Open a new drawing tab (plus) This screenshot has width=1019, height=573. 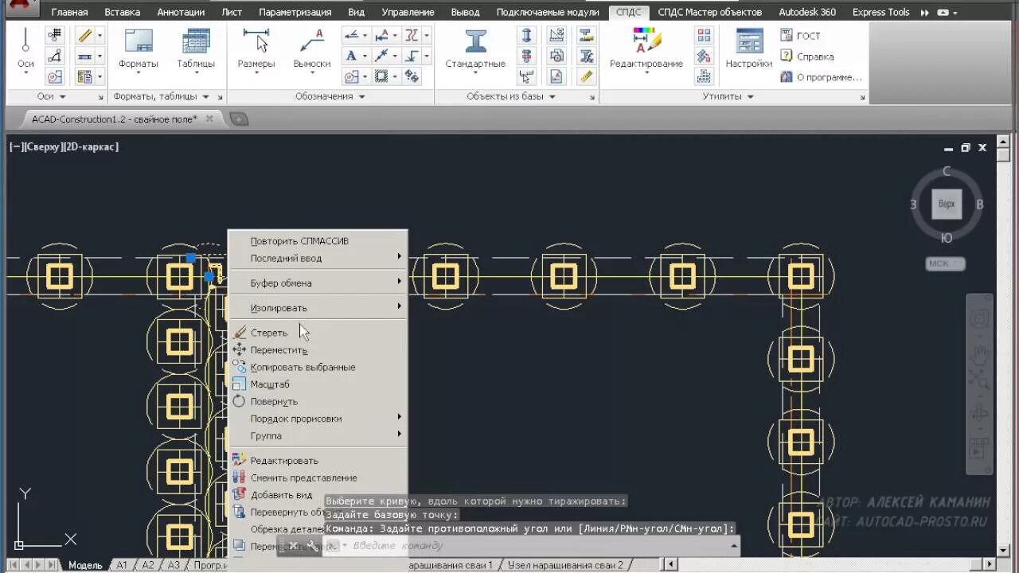(239, 119)
